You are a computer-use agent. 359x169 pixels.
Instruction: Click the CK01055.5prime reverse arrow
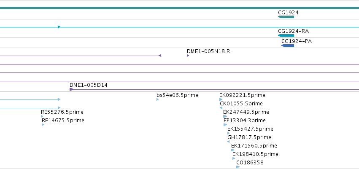(x=221, y=108)
